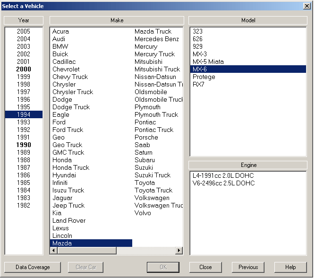Viewport: 315px width, 279px height.
Task: Close the dialog via title bar X
Action: point(307,6)
